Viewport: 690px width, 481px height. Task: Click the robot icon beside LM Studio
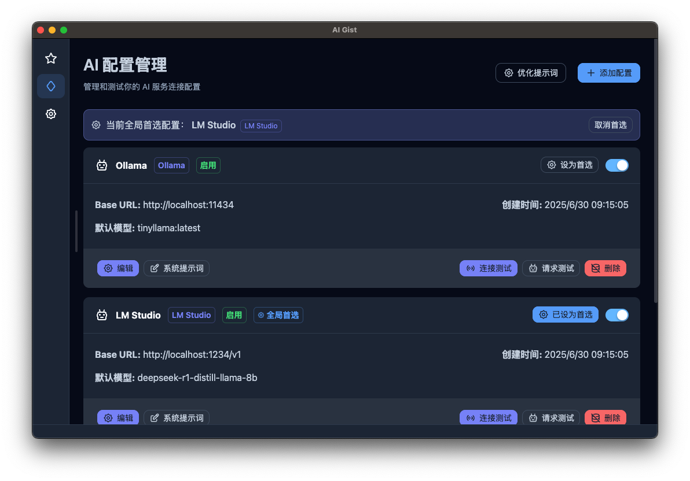click(101, 314)
